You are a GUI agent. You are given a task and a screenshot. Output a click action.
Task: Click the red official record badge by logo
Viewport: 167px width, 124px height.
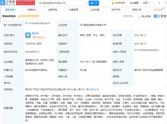(25, 3)
